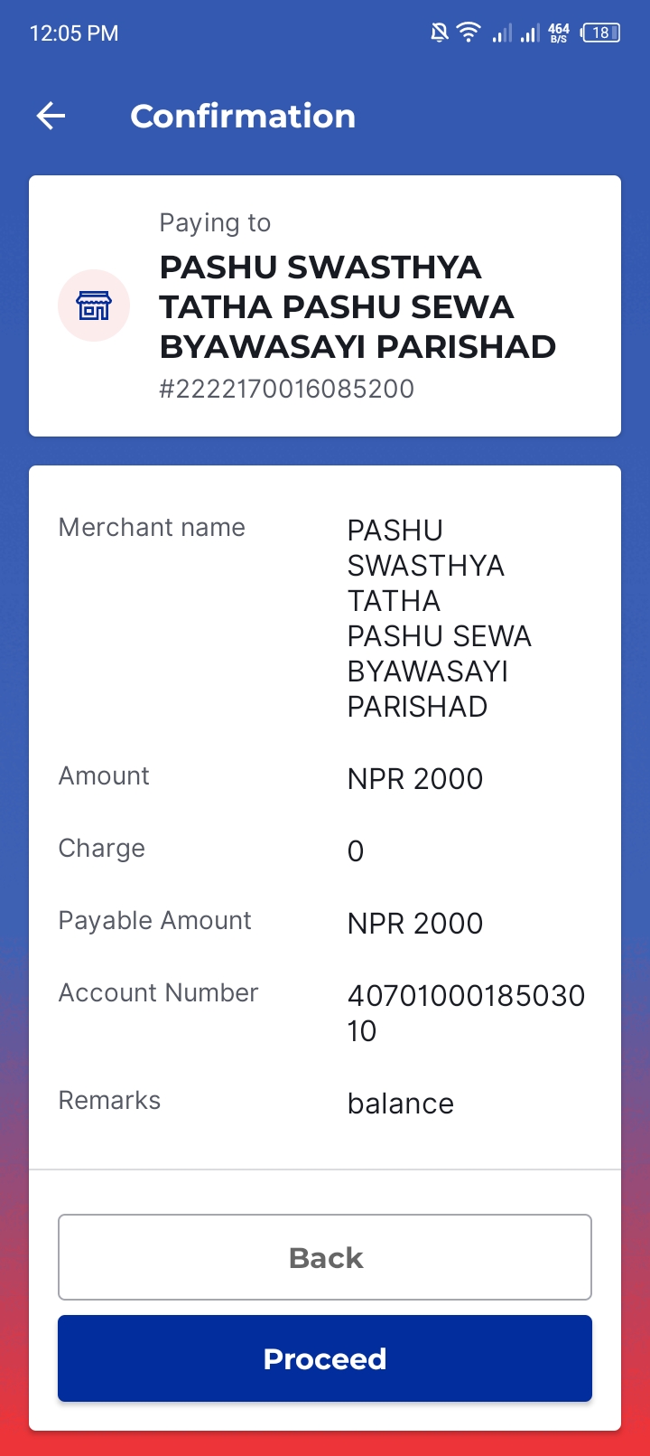Screen dimensions: 650x1456
Task: Tap the Payable Amount NPR 2000 value
Action: (x=415, y=924)
